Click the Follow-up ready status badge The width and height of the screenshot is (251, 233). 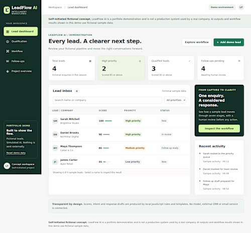click(170, 148)
